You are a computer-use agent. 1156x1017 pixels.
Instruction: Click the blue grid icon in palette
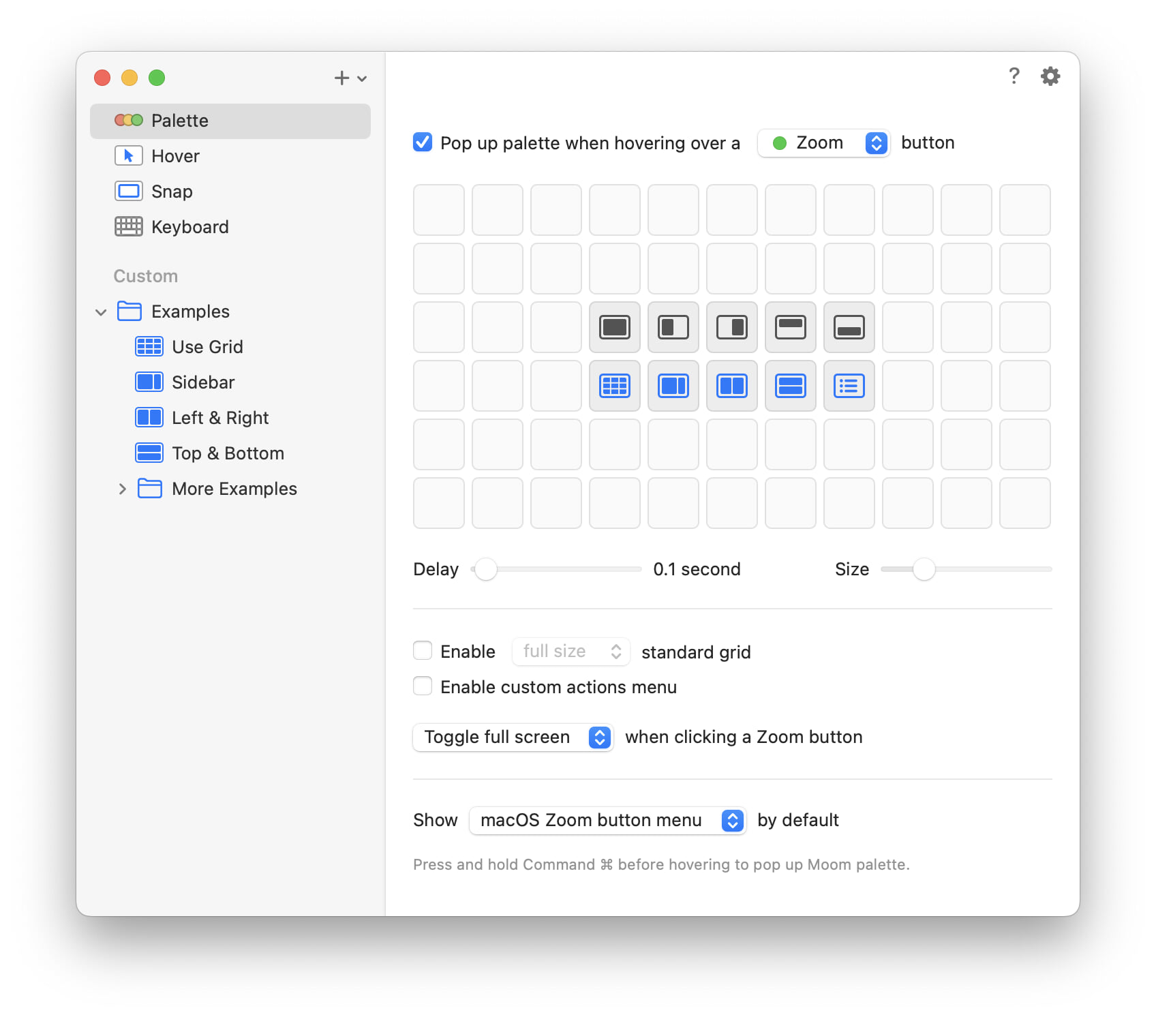[x=614, y=386]
